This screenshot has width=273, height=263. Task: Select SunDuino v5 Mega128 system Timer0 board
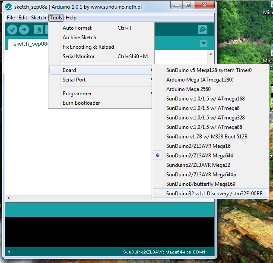(x=210, y=70)
